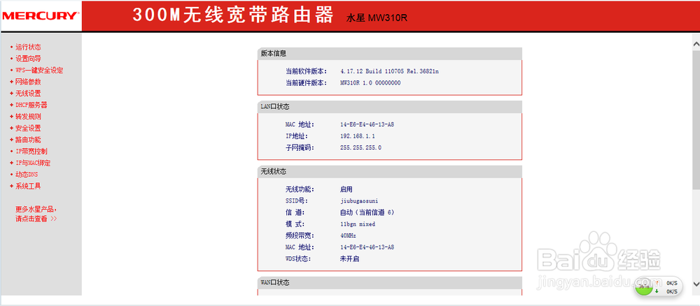Click scrollbar up arrow
Viewport: 700px width, 306px height.
pyautogui.click(x=696, y=43)
